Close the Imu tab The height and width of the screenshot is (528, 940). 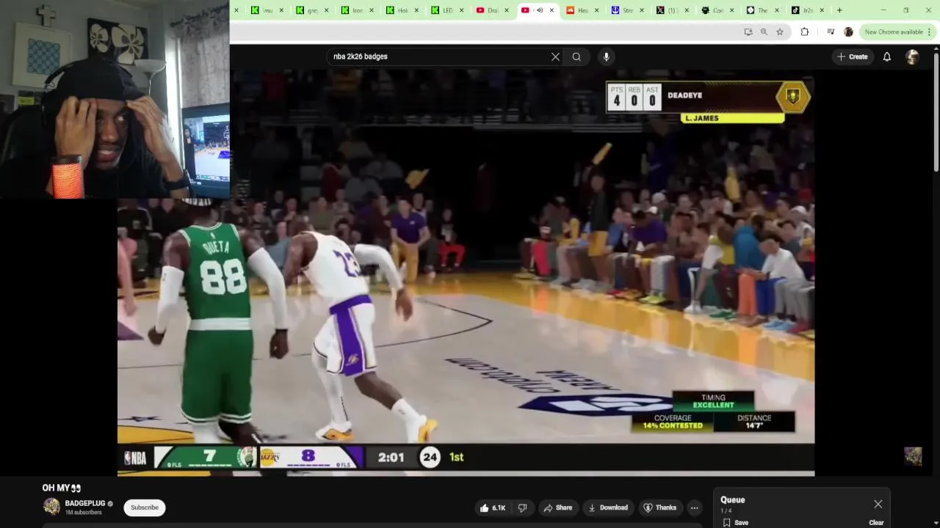281,10
